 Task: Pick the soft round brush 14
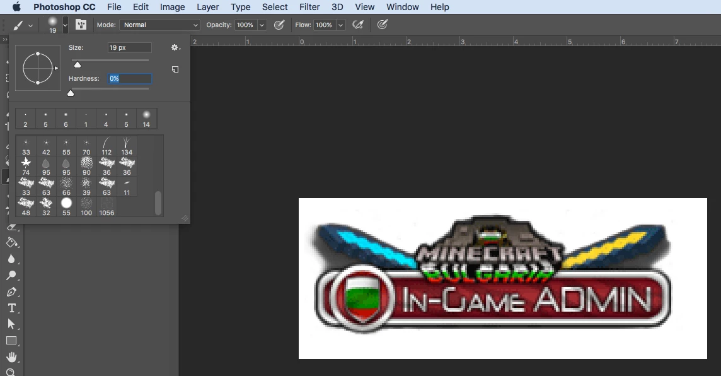coord(146,119)
